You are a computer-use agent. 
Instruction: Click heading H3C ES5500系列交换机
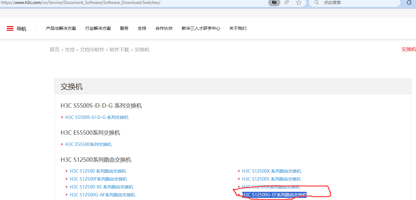click(x=90, y=133)
